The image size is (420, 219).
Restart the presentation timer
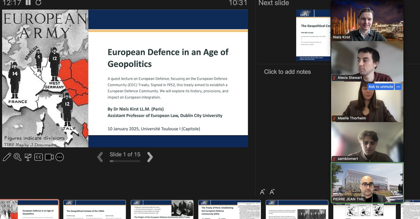38,3
